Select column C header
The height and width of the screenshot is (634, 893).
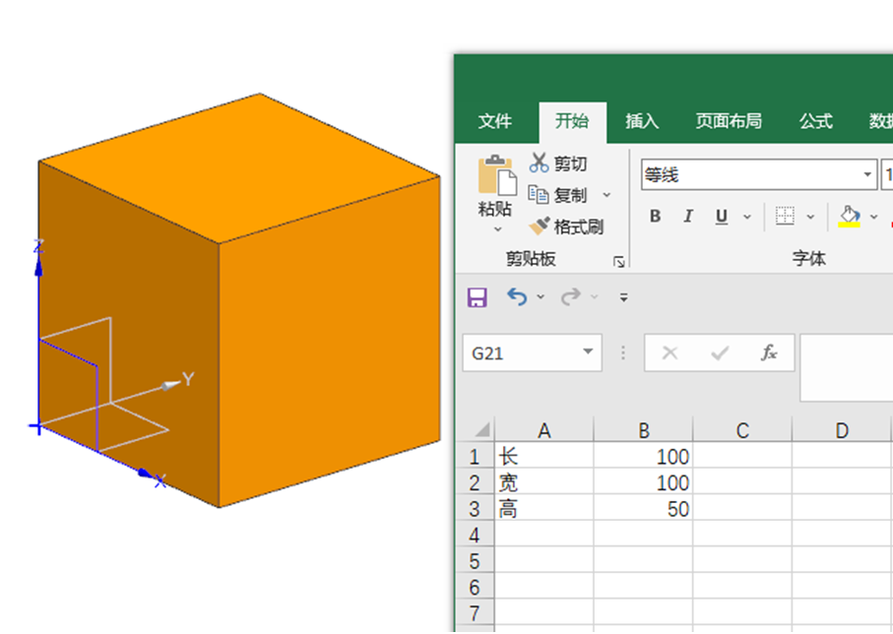click(742, 430)
